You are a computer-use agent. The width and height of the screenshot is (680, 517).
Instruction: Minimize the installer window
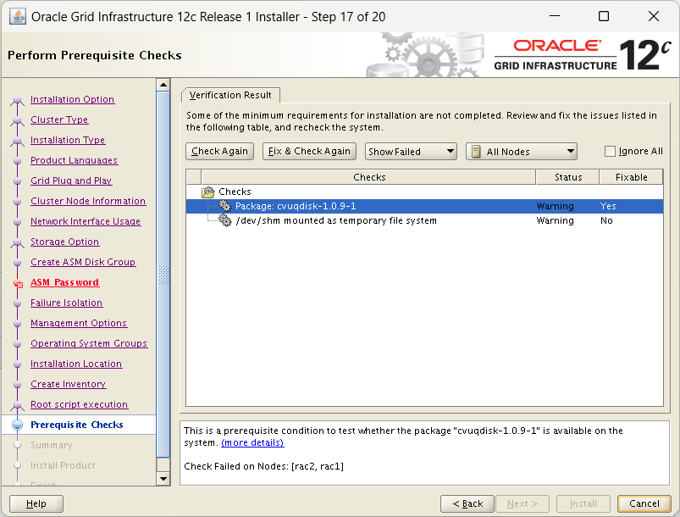point(555,16)
